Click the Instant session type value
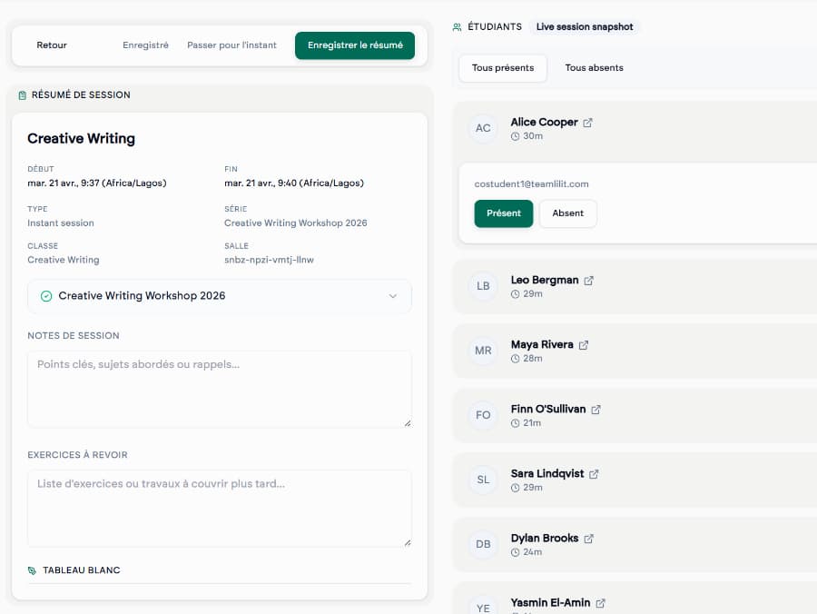The width and height of the screenshot is (817, 614). [61, 223]
